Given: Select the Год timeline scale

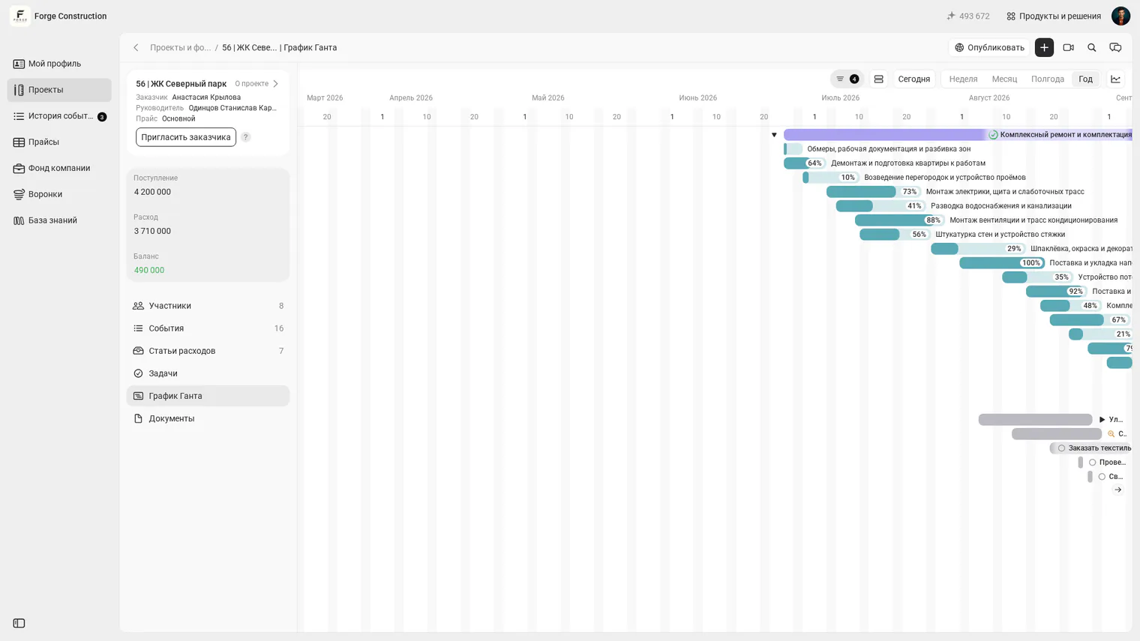Looking at the screenshot, I should tap(1085, 79).
